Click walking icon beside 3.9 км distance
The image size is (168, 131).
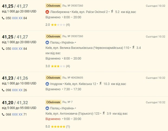pyautogui.click(x=103, y=113)
